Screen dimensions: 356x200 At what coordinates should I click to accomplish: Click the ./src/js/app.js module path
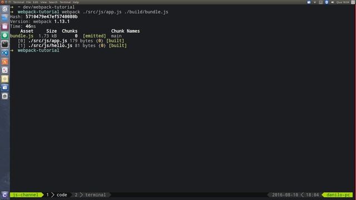[48, 41]
